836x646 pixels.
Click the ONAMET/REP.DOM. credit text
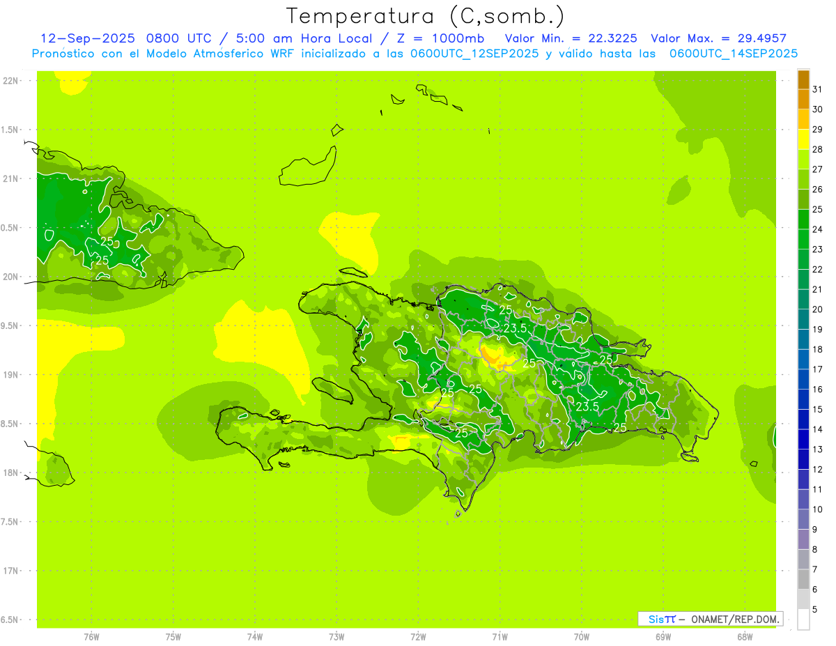coord(734,619)
